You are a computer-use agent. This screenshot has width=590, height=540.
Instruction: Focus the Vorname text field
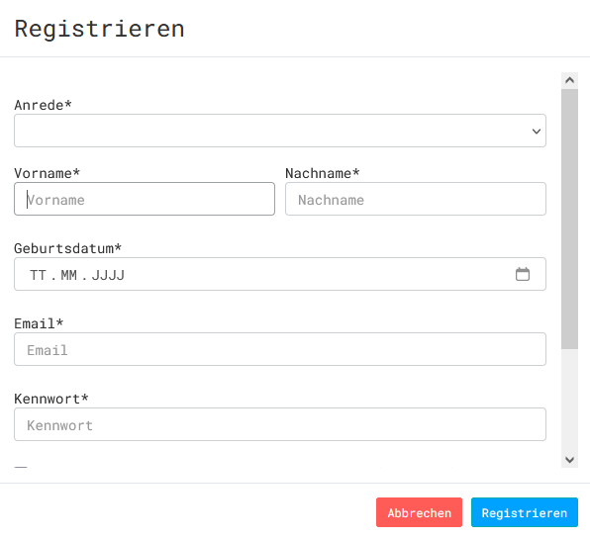(x=145, y=199)
